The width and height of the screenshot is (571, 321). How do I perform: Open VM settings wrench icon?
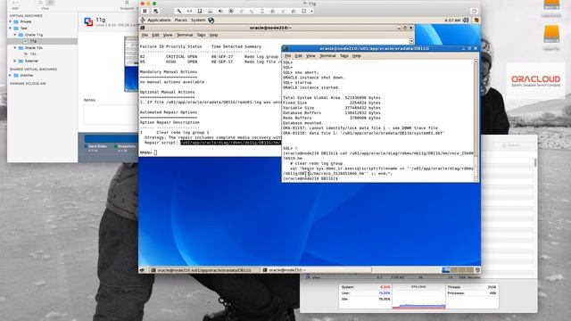[178, 12]
